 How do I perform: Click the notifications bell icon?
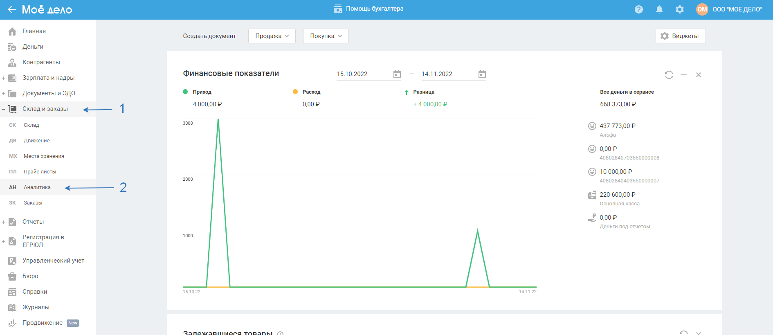pos(659,9)
